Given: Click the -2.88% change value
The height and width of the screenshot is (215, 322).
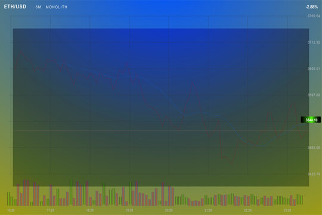Looking at the screenshot, I should tap(312, 7).
